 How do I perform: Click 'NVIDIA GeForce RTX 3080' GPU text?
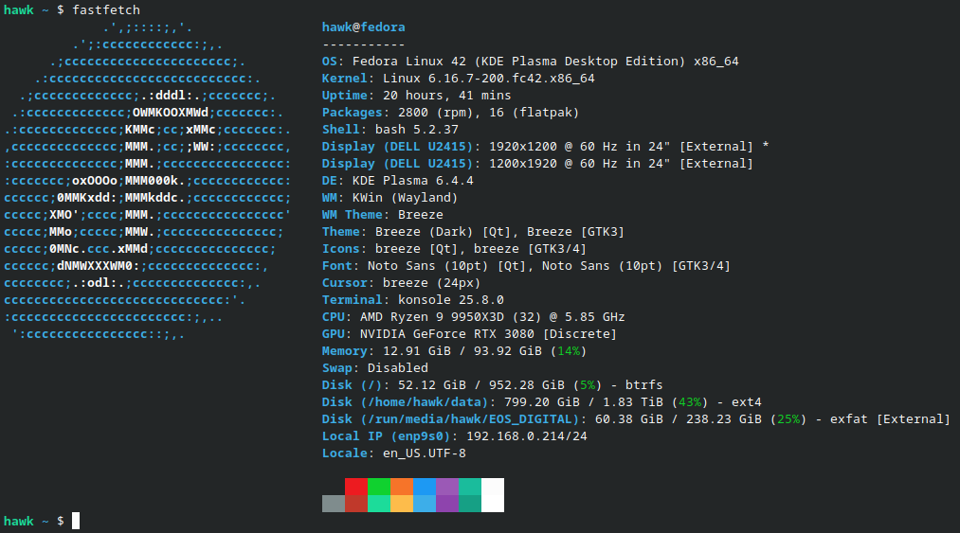(x=447, y=334)
